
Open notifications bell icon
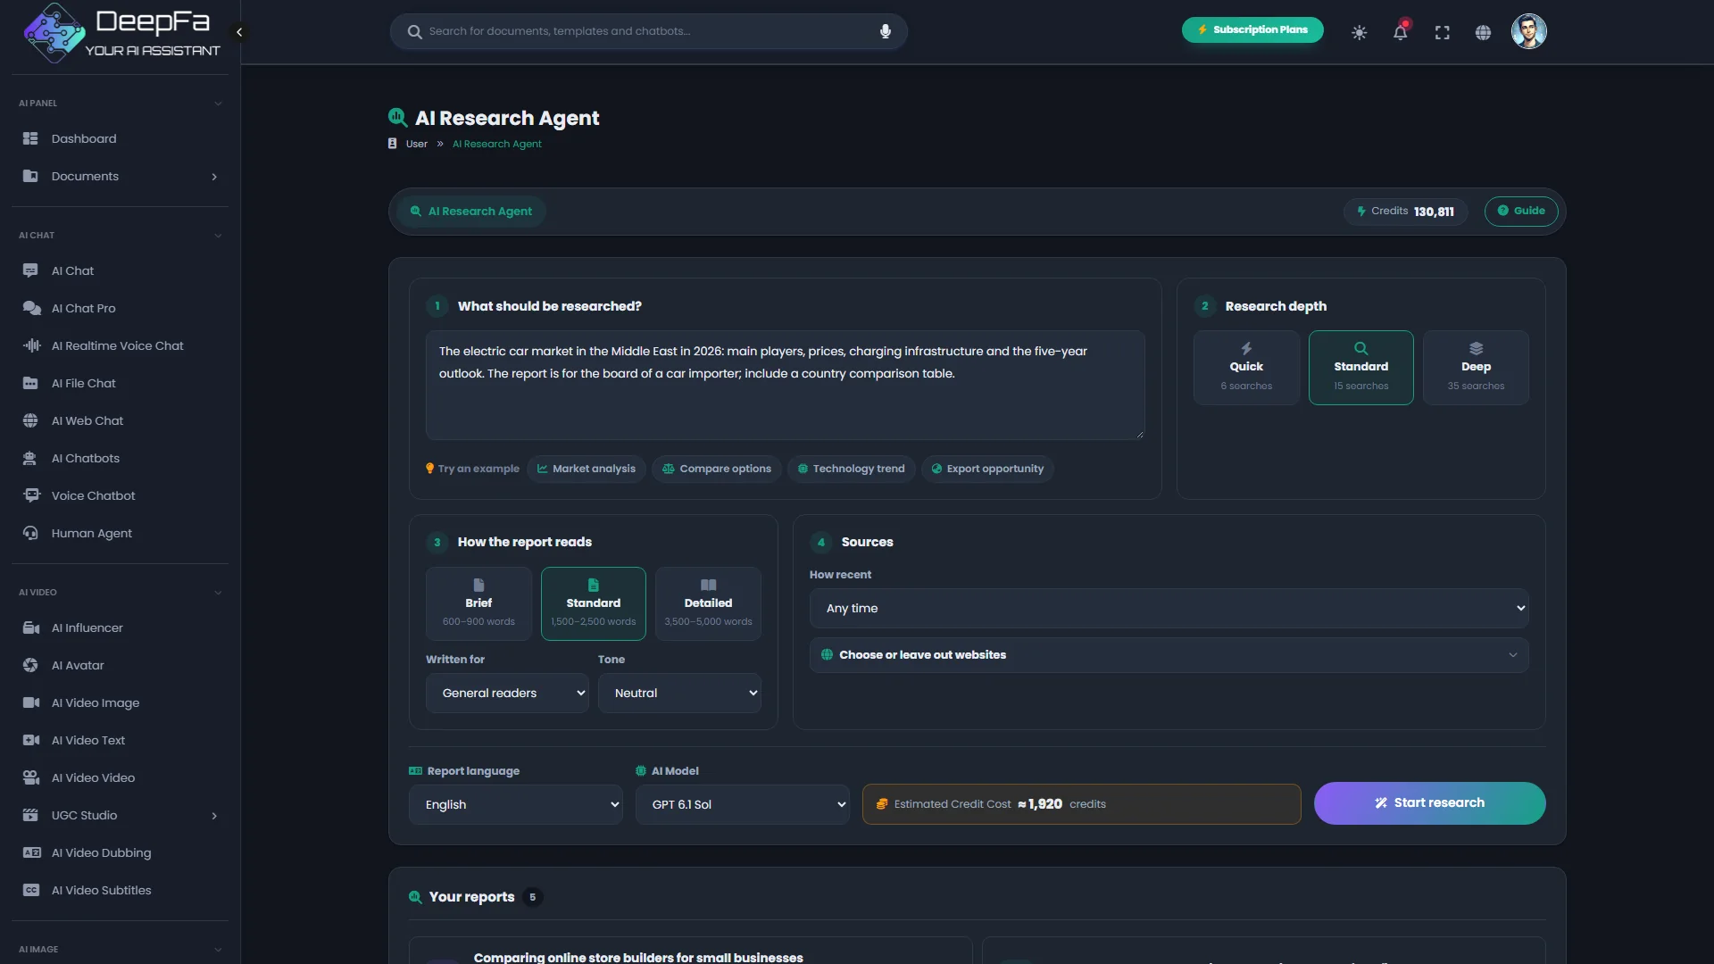coord(1400,32)
